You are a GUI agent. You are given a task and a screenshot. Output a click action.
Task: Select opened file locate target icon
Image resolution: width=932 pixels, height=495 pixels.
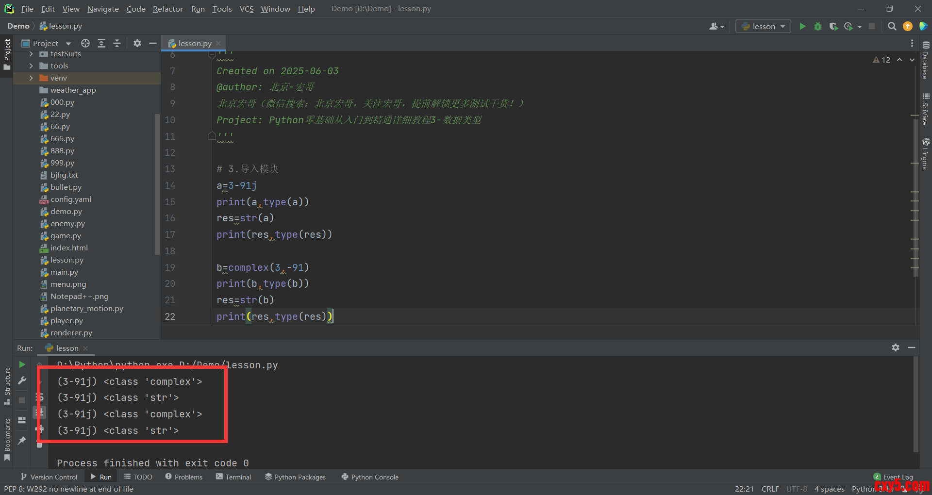coord(85,43)
